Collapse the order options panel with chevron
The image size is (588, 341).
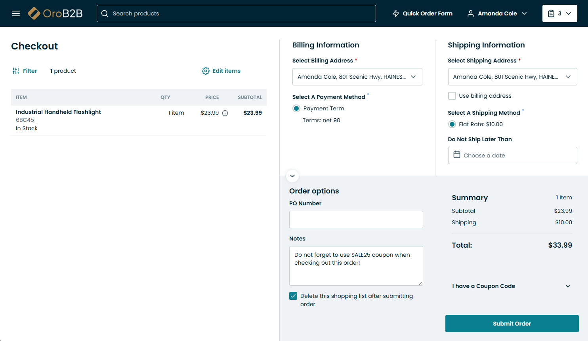292,176
